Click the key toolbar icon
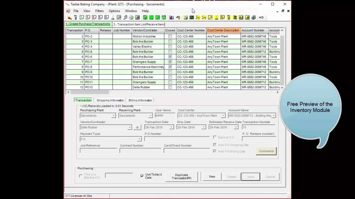355x199 pixels. [261, 17]
